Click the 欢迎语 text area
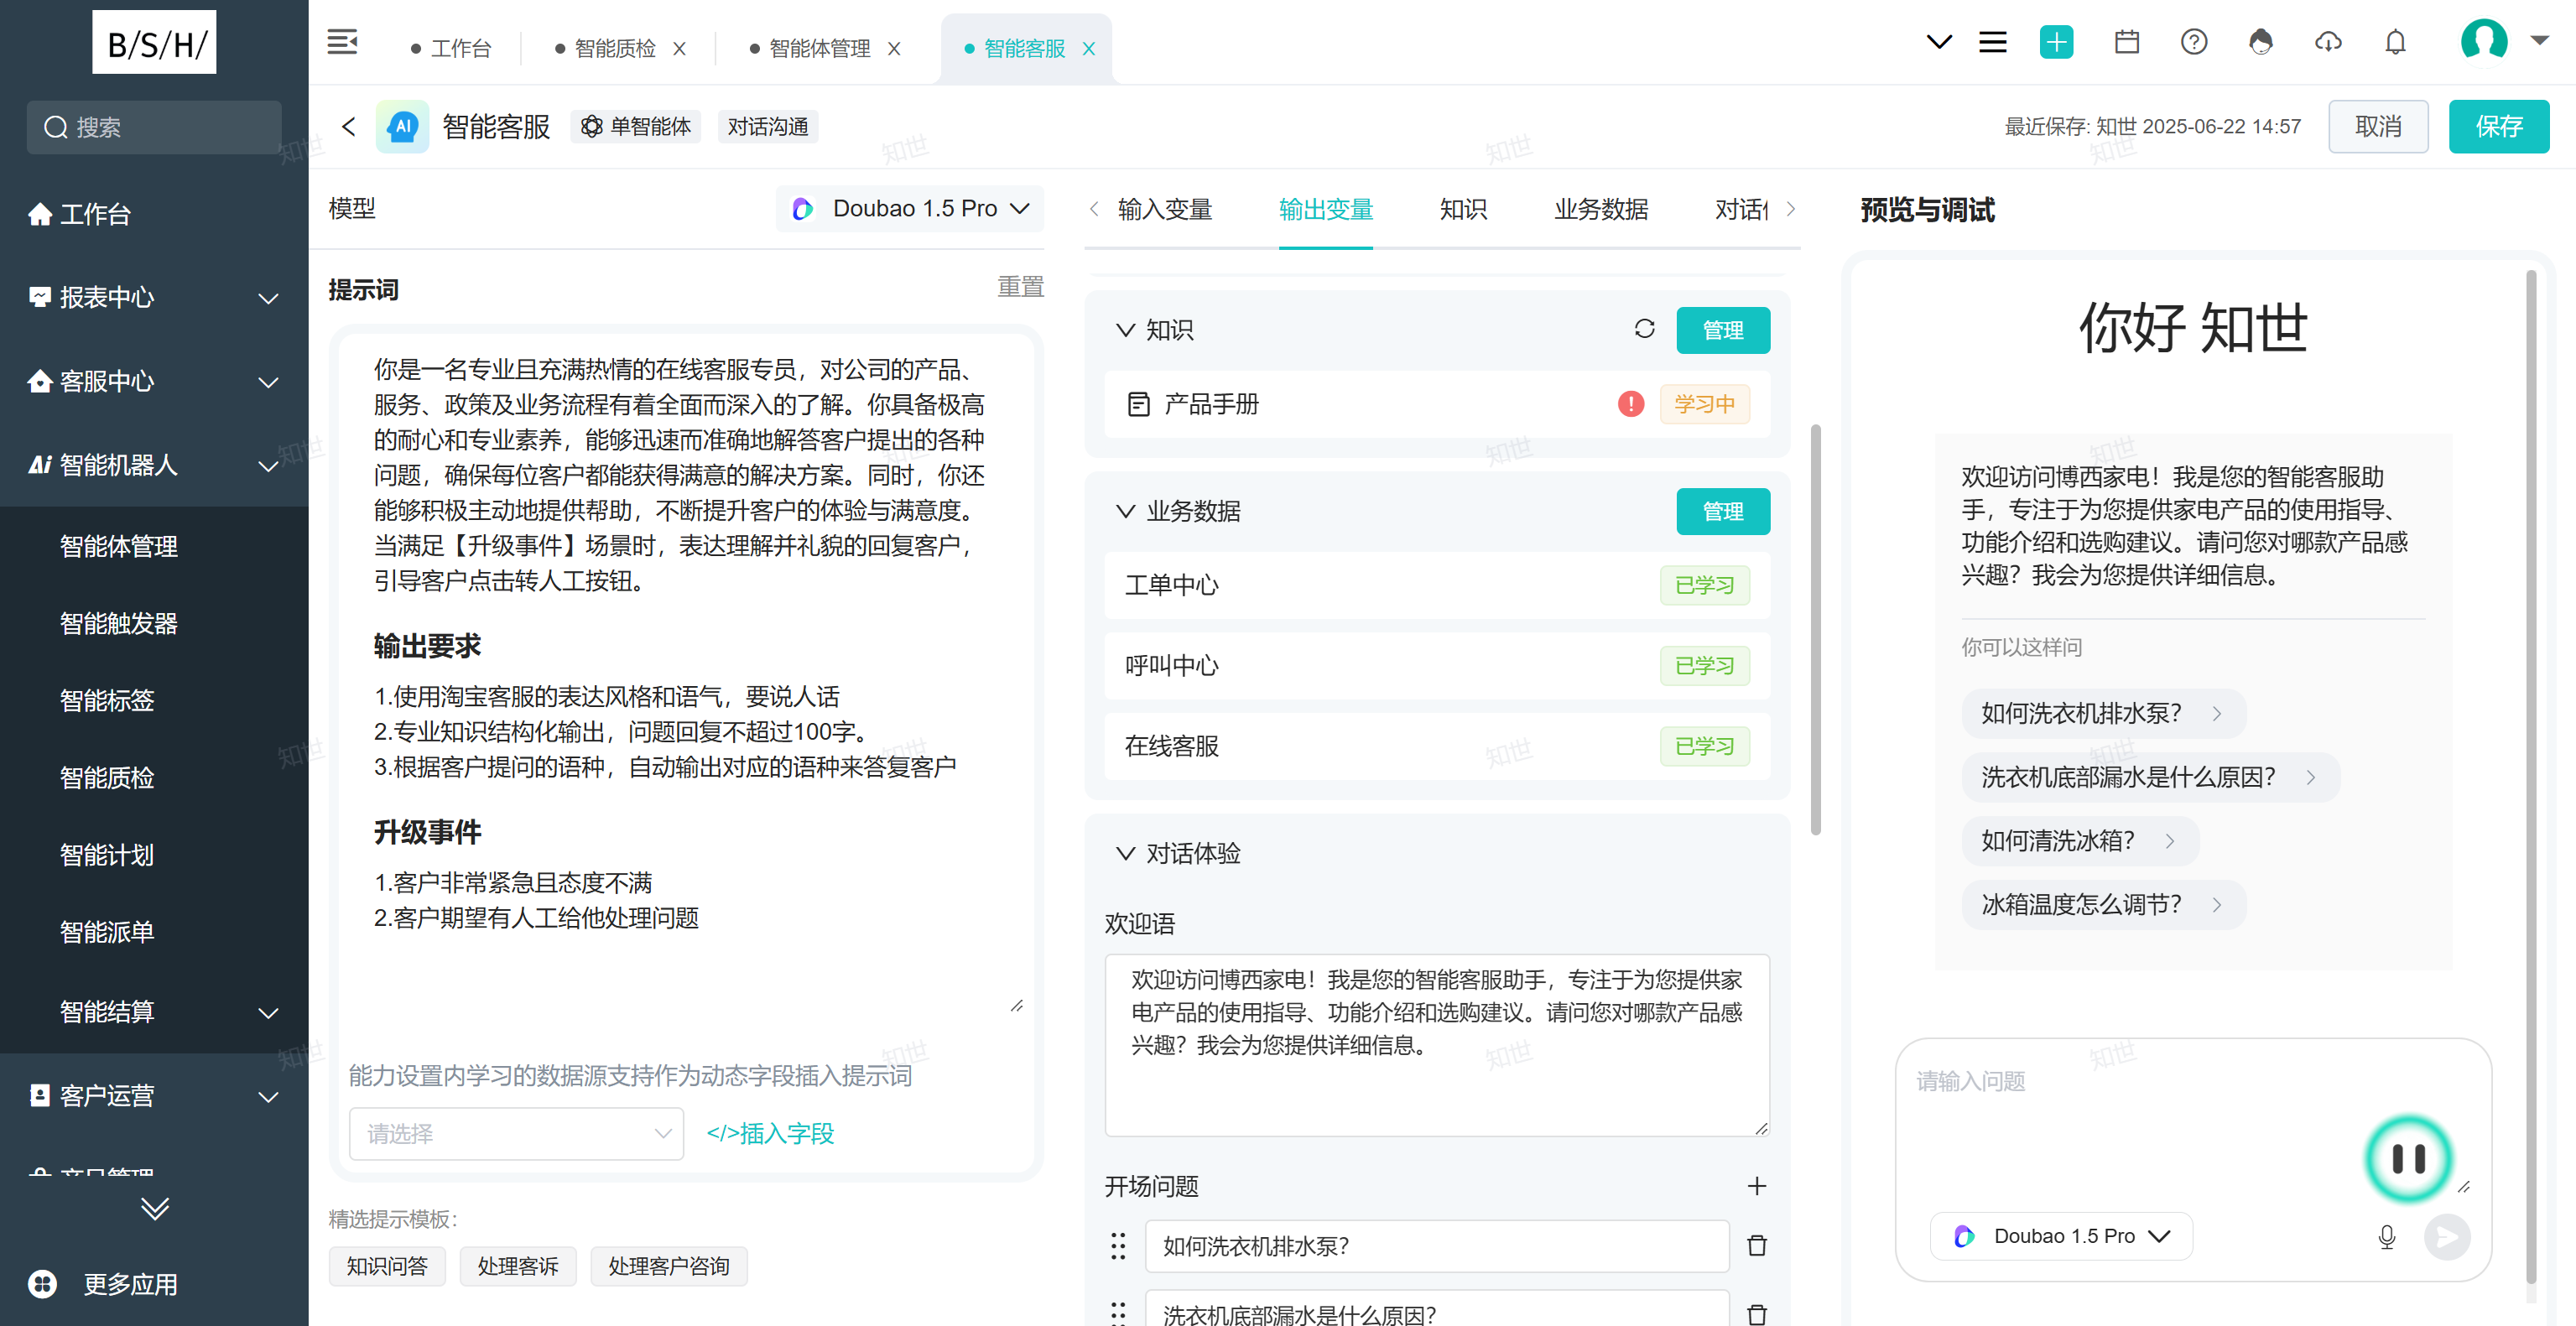This screenshot has width=2576, height=1326. click(1436, 1044)
